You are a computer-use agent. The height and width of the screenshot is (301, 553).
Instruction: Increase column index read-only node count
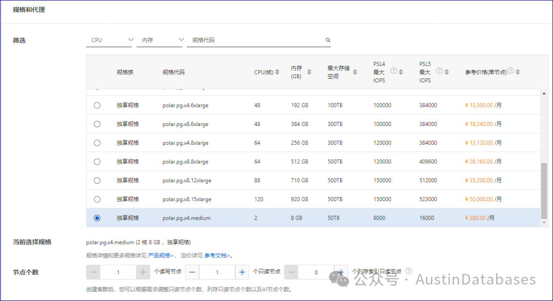tap(341, 272)
